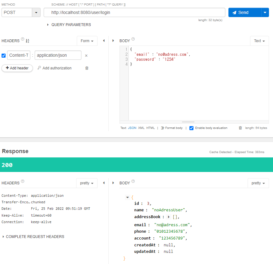The height and width of the screenshot is (264, 273).
Task: Click the Keep-Alive timeout=60 value
Action: point(41,215)
